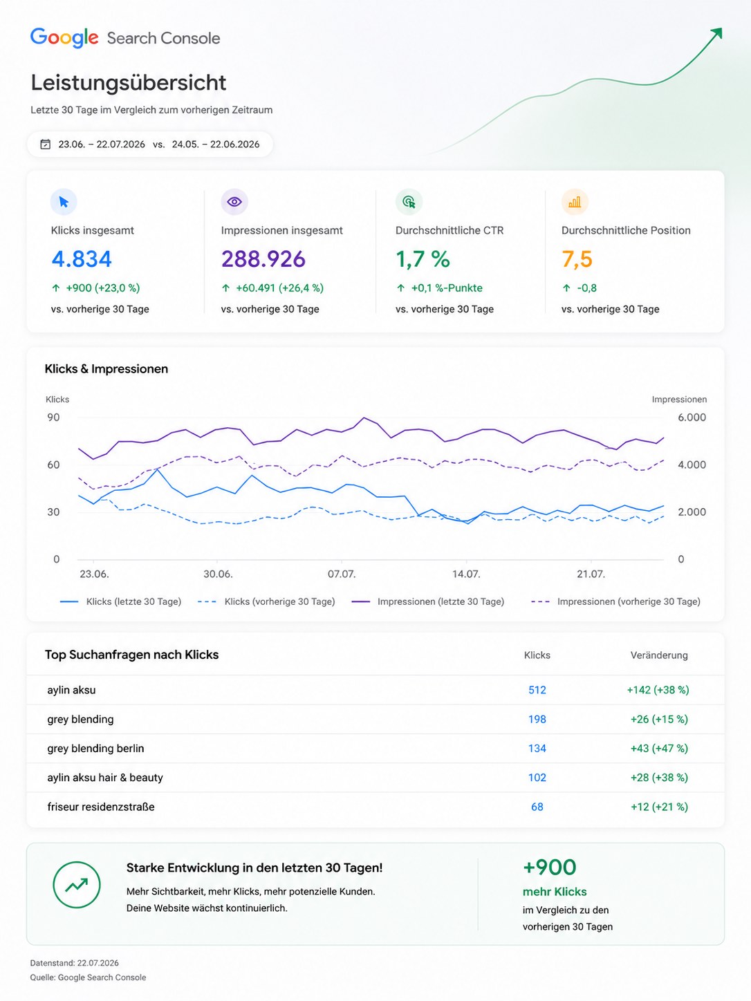Click the 30.06. x-axis label
The width and height of the screenshot is (751, 1001).
(218, 574)
